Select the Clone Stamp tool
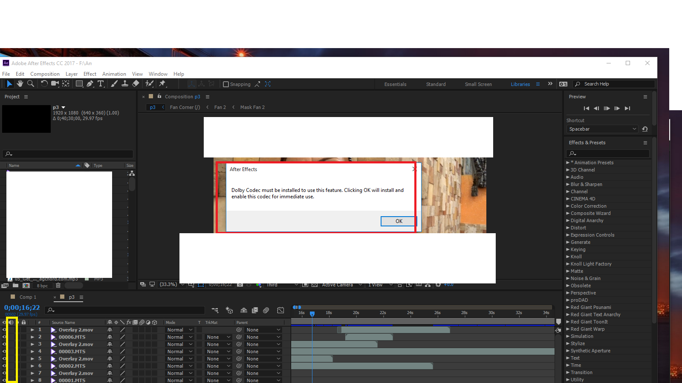 coord(125,84)
